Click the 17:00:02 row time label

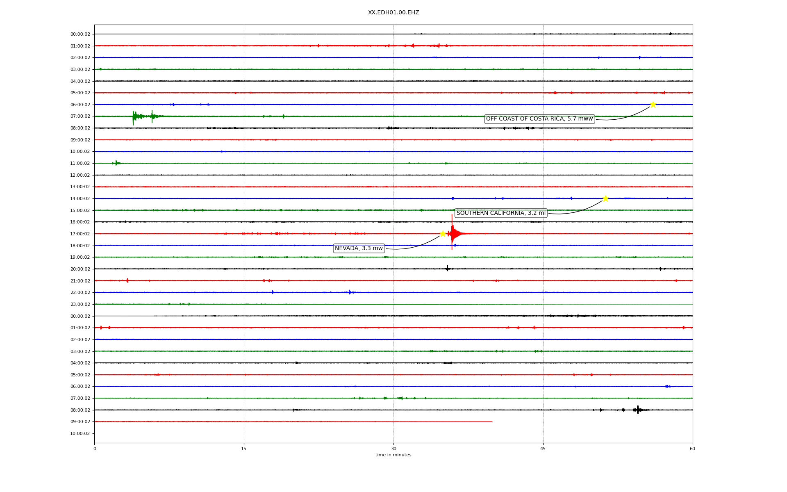coord(80,234)
